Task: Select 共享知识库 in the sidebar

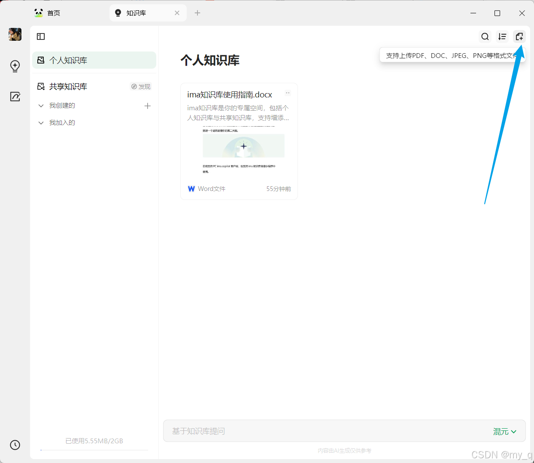Action: (68, 86)
